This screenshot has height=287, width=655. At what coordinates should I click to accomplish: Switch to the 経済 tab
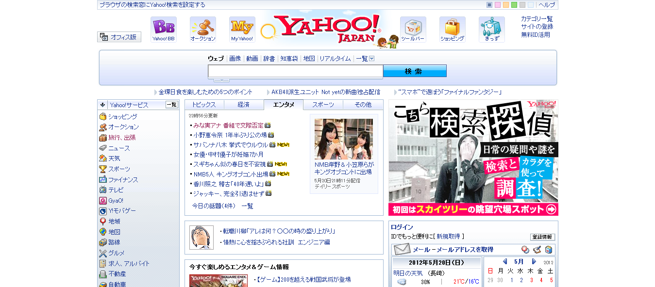tap(244, 105)
